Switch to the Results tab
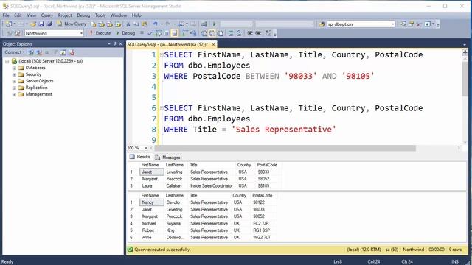The height and width of the screenshot is (265, 472). pos(140,157)
